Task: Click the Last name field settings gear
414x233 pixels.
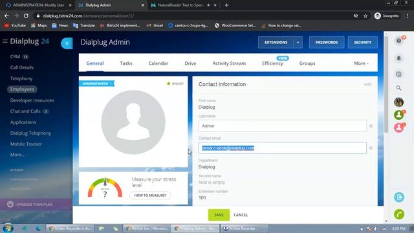Action: (x=371, y=126)
